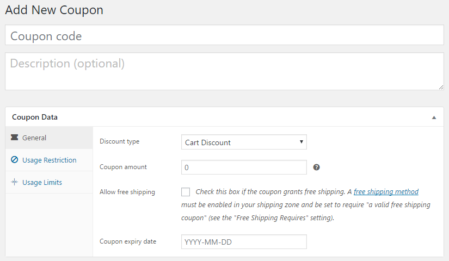Click the Usage Restriction circle-slash icon
449x261 pixels.
[15, 160]
